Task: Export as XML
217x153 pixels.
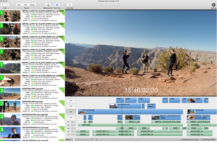Action: point(19,5)
